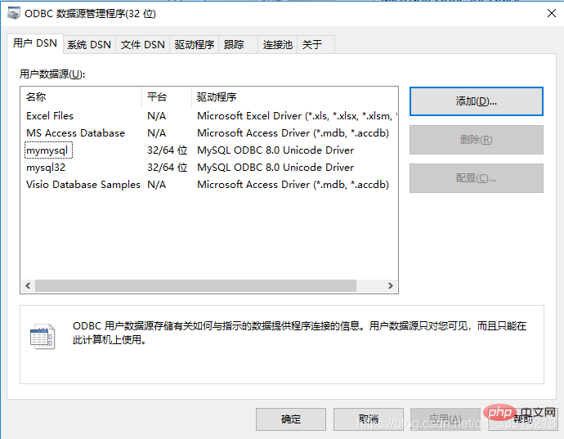Click the horizontal scrollbar thumb
The image size is (564, 439).
[195, 285]
